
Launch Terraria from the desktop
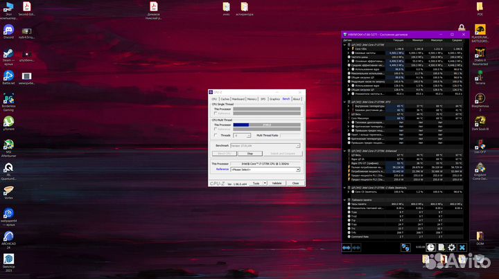480,78
